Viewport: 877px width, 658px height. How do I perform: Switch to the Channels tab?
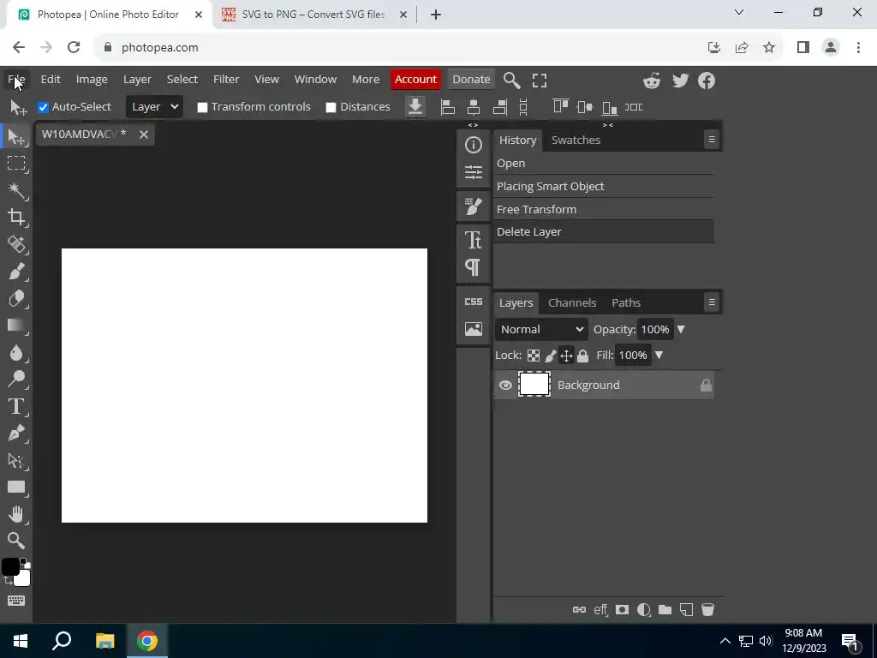571,302
